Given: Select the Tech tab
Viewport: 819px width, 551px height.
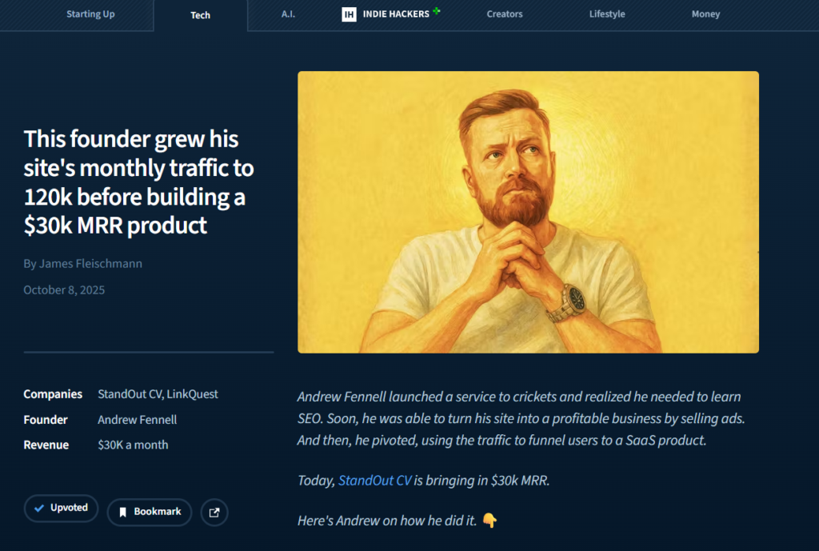Looking at the screenshot, I should coord(200,15).
